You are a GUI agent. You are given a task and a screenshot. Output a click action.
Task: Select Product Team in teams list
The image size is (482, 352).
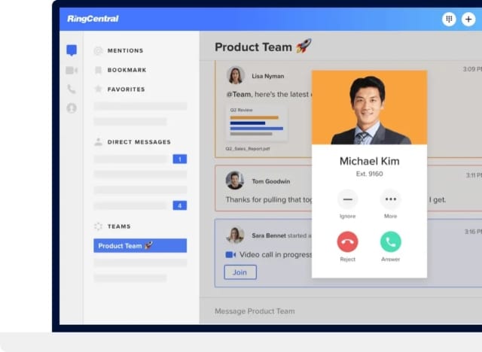[x=140, y=246]
